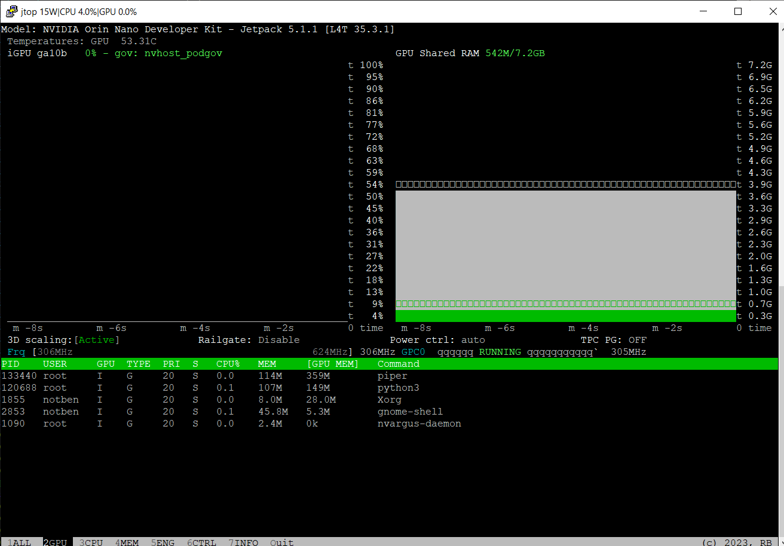Toggle Railgate Disable setting

point(279,340)
